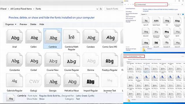
Task: Click the blue help icon in top-right window
Action: pos(183,14)
